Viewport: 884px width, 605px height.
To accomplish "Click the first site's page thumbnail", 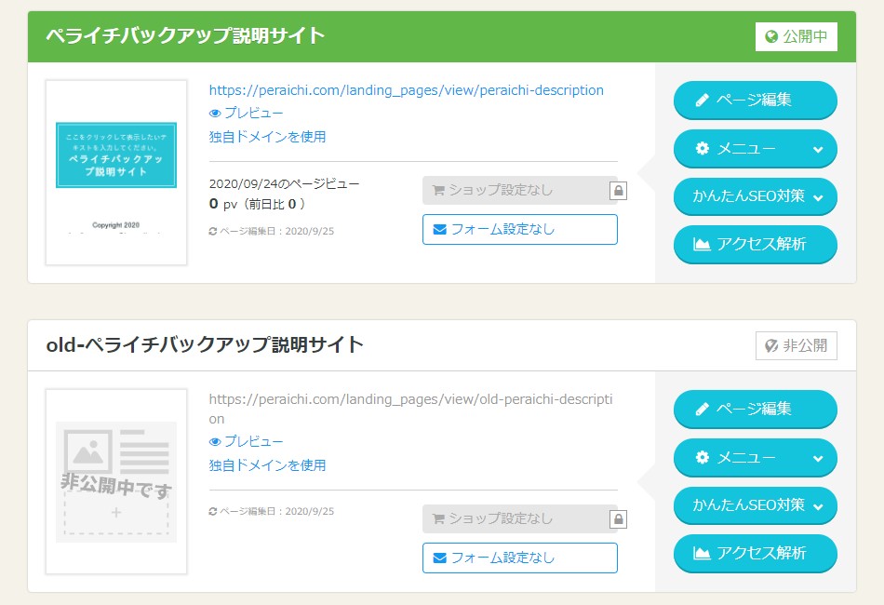I will point(116,172).
